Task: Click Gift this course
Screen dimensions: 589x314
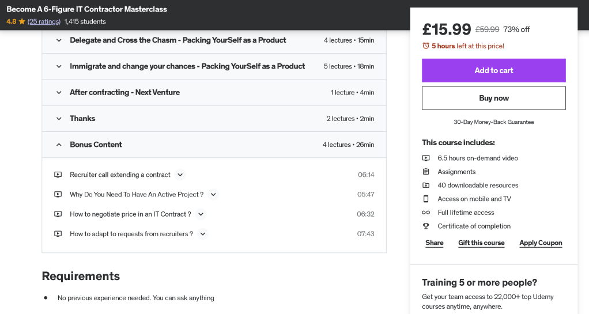Action: point(481,243)
